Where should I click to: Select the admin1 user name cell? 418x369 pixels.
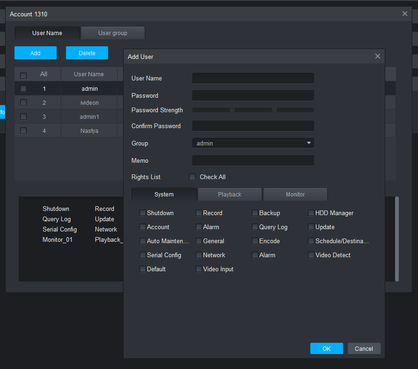89,117
